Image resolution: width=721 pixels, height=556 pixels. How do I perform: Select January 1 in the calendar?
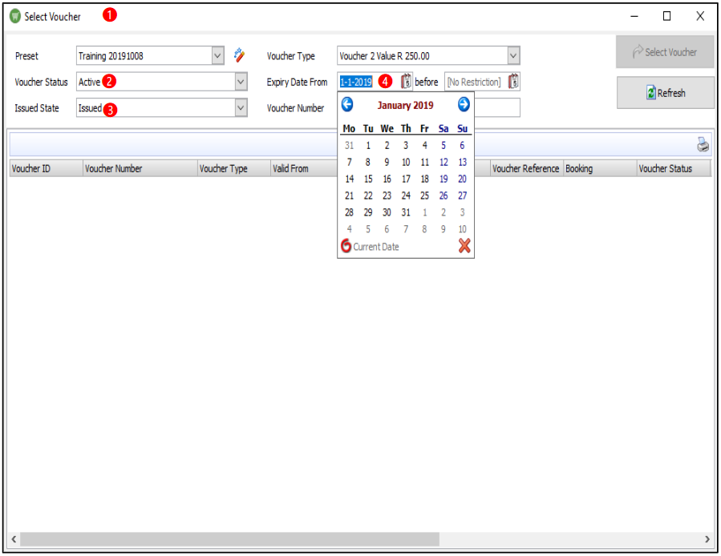pos(368,146)
